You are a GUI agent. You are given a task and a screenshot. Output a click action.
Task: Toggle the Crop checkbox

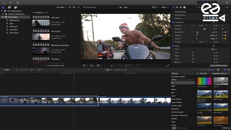click(173, 46)
